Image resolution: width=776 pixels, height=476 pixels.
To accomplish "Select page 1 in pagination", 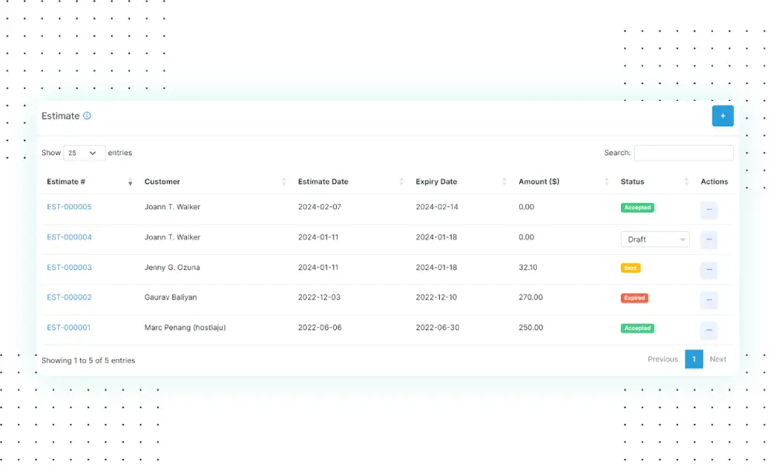I will pyautogui.click(x=694, y=359).
